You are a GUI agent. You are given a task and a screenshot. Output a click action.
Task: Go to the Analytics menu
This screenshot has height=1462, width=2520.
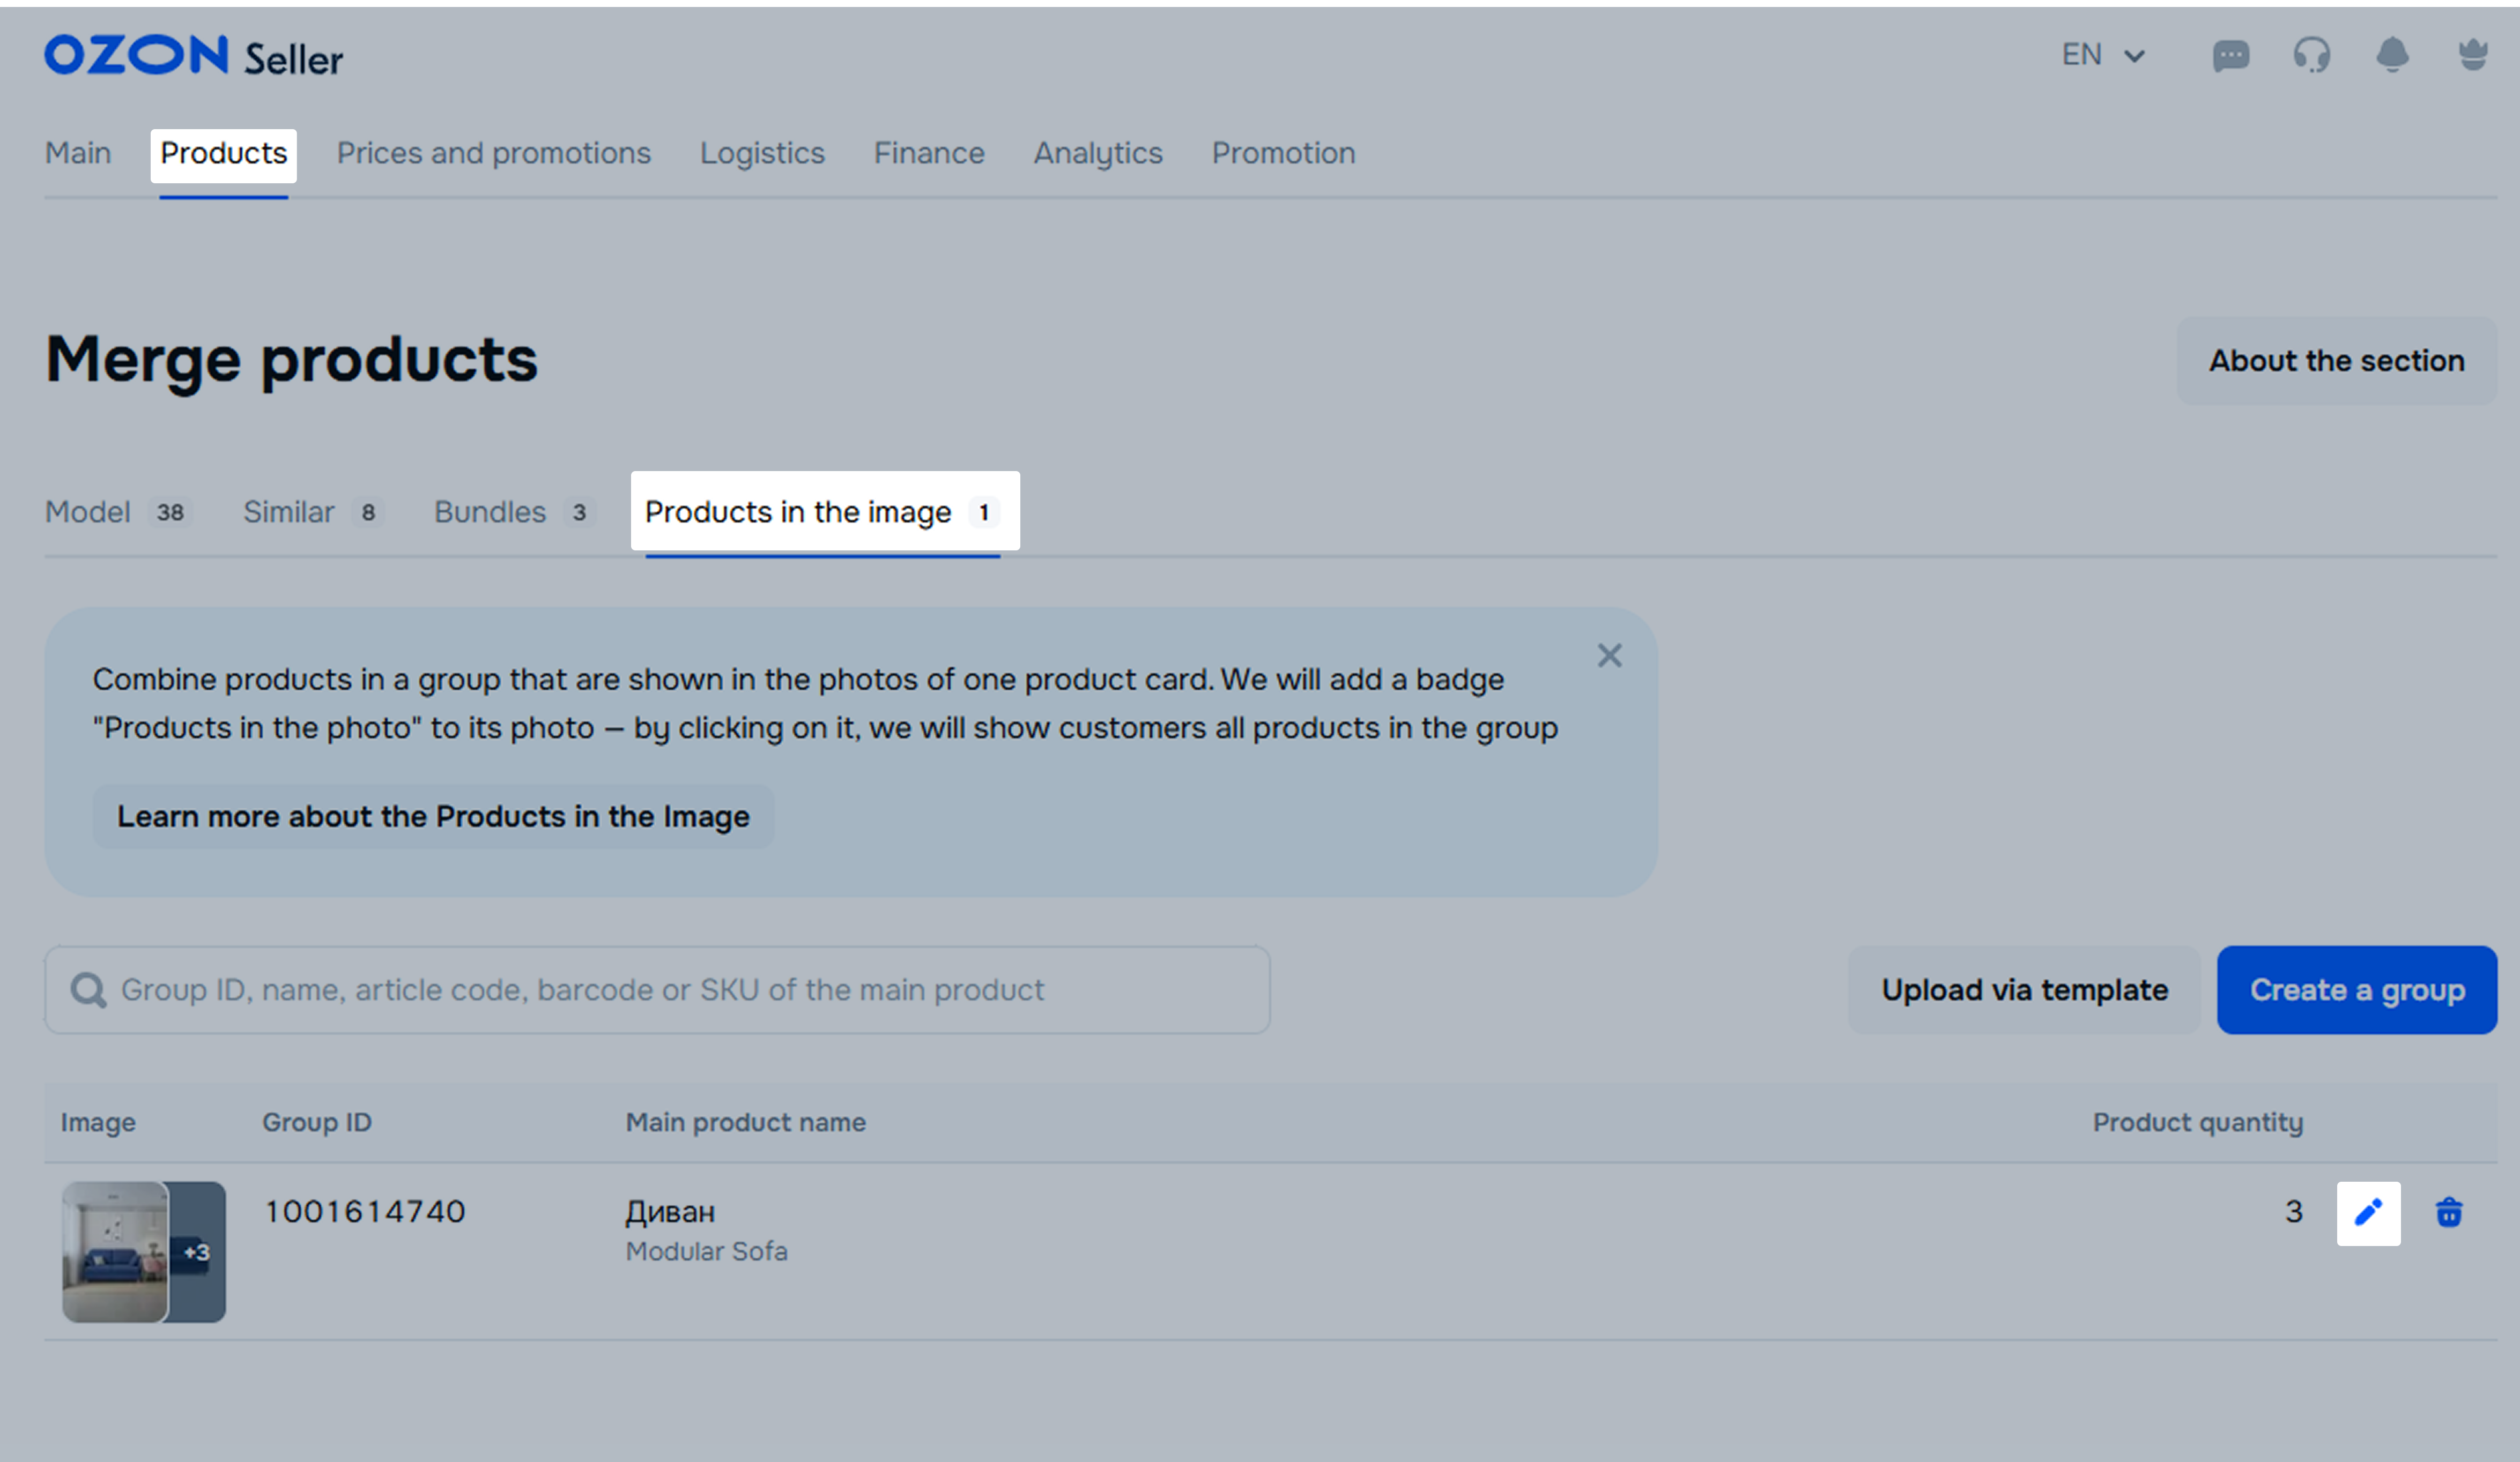(x=1098, y=153)
